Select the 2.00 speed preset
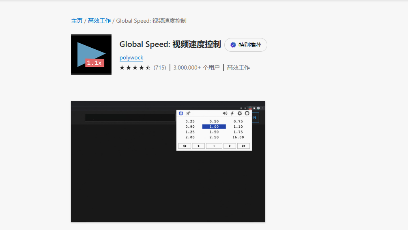This screenshot has height=230, width=408. pyautogui.click(x=190, y=137)
